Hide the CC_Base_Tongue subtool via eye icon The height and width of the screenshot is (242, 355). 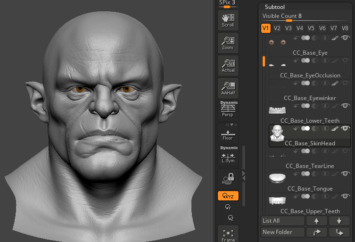[345, 174]
